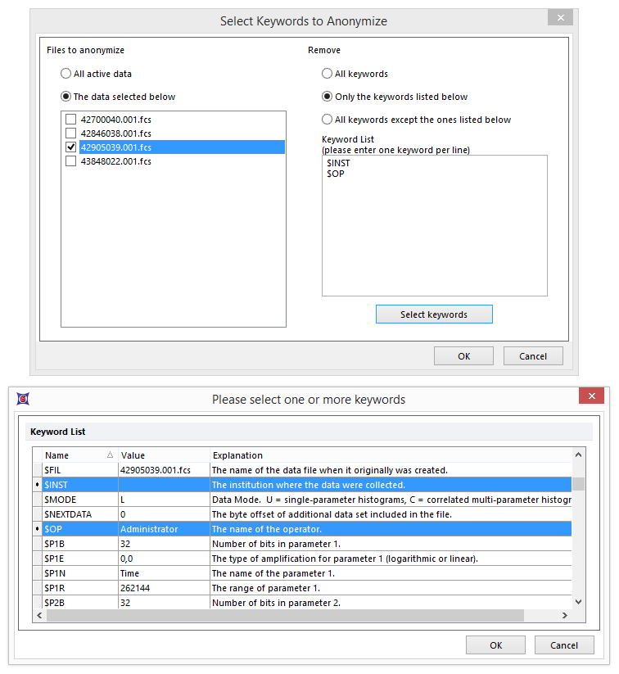
Task: Confirm anonymize dialog with OK
Action: coord(463,356)
